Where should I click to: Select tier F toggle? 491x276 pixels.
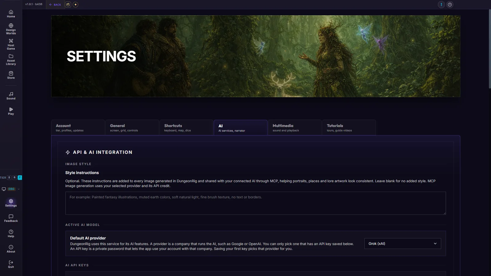pos(20,178)
